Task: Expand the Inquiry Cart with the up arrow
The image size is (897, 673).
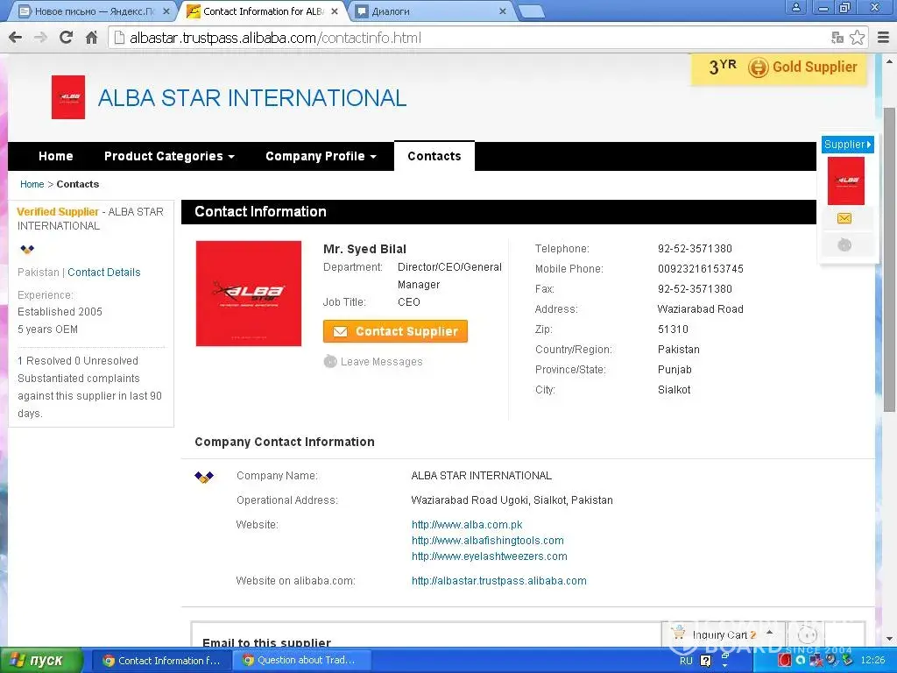Action: tap(770, 633)
